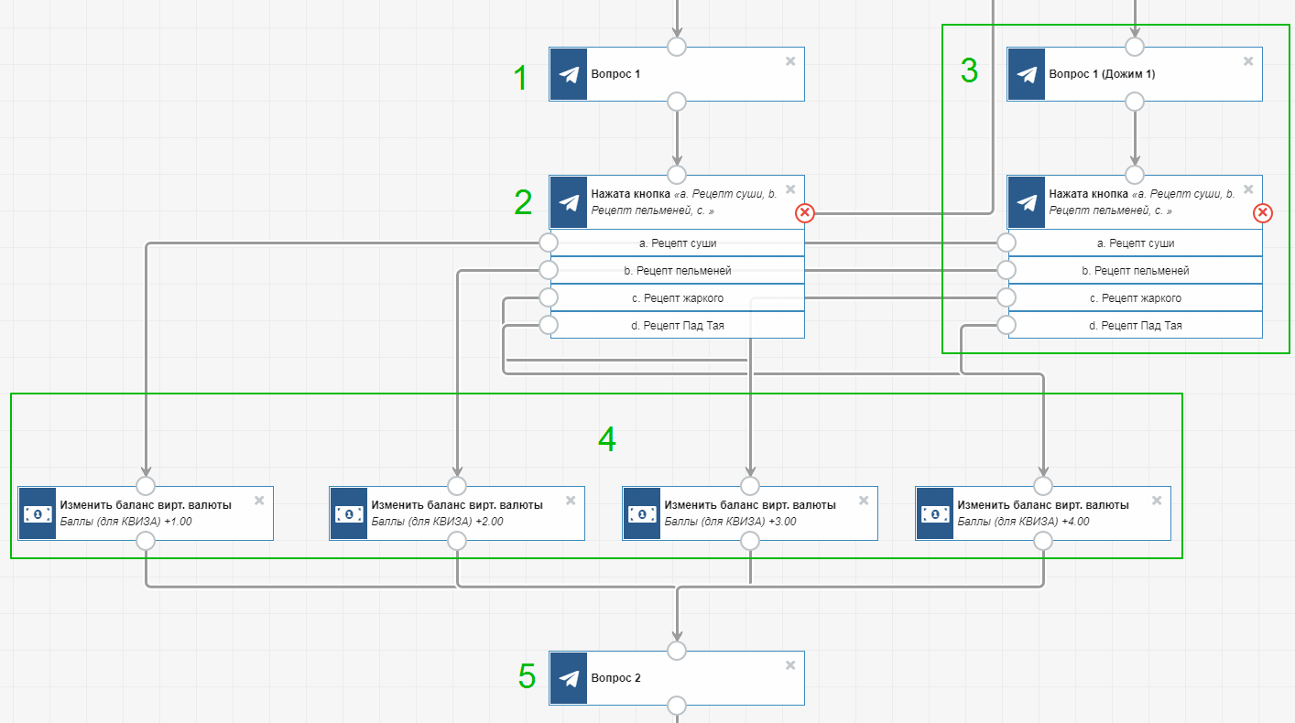
Task: Click the money icon on +4.00 balance block
Action: [x=935, y=513]
